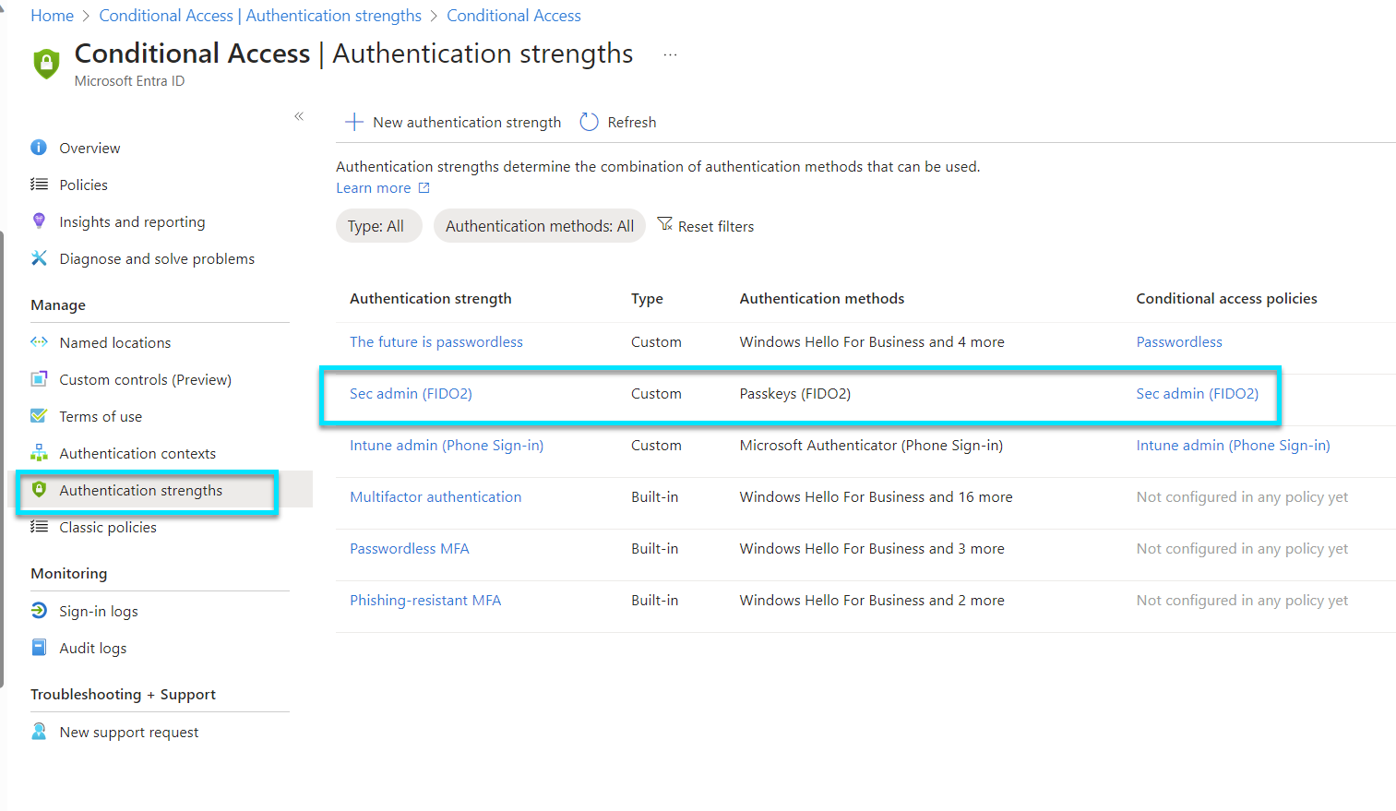Click the Authentication strength column header
The image size is (1396, 811).
tap(431, 298)
